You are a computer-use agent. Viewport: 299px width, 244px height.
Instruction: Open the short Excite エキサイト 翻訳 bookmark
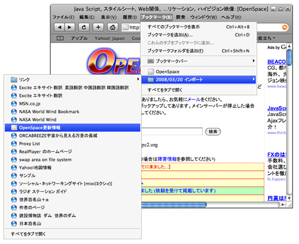[72, 96]
